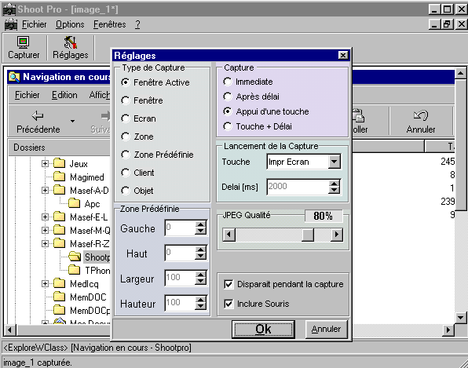Expand the Jeux tree node
Screen dimensions: 468x368
coord(45,163)
